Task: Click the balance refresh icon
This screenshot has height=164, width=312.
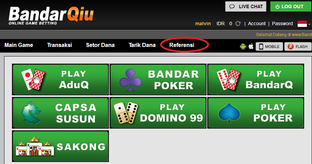Action: 238,23
